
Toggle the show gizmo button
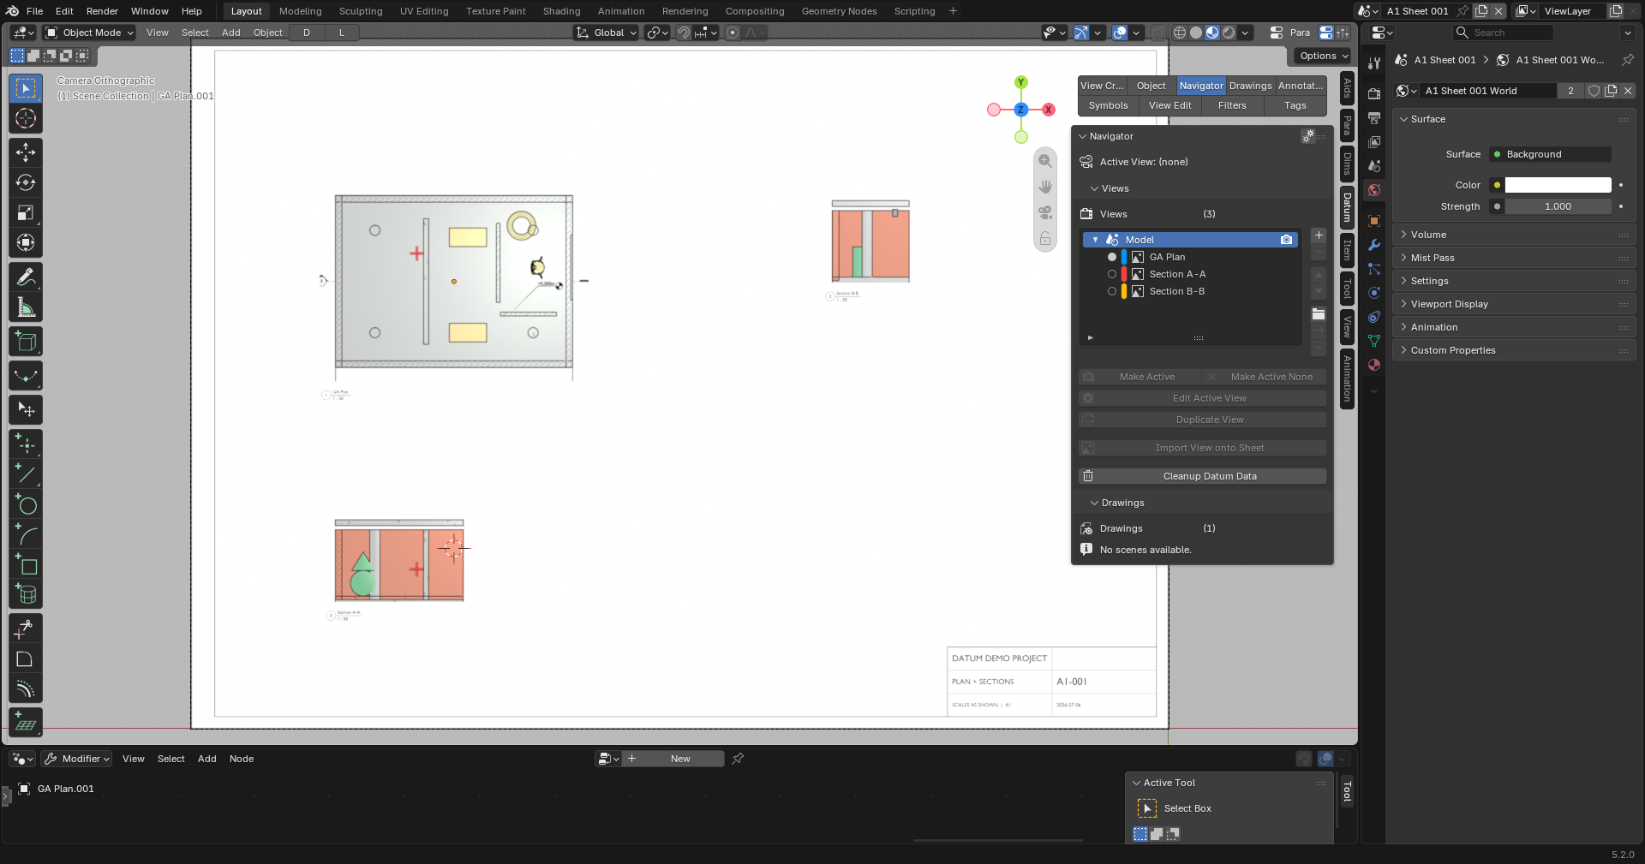(x=1081, y=33)
